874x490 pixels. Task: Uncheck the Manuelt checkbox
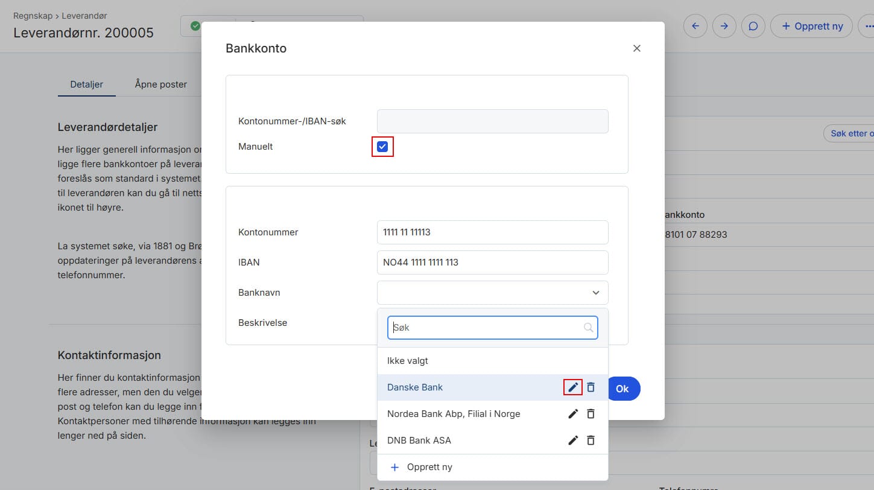point(382,147)
